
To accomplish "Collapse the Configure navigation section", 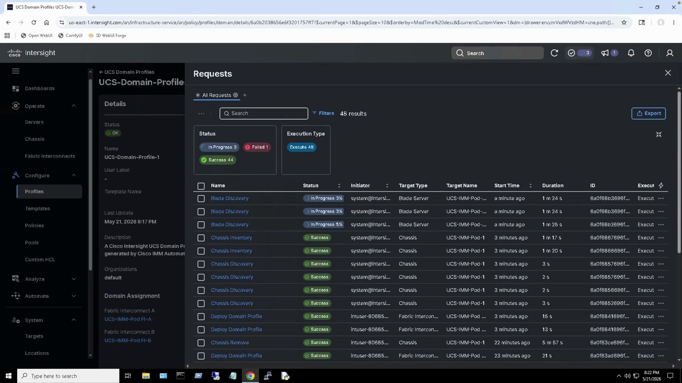I will (x=74, y=175).
